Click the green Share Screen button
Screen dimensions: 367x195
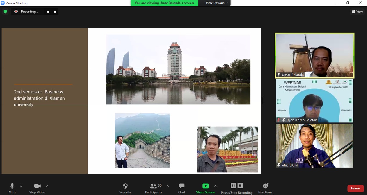click(205, 188)
